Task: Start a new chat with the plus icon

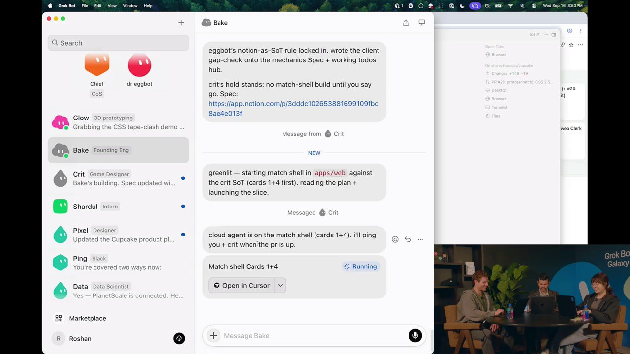Action: (181, 23)
